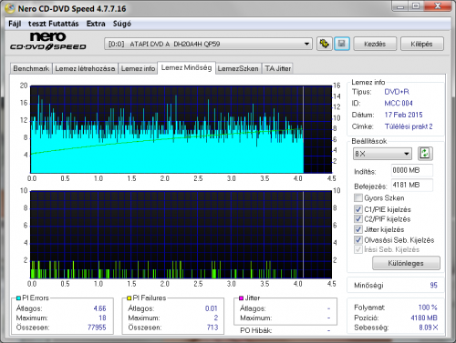Click the cyan PI Errors legend square
456x343 pixels.
point(18,298)
